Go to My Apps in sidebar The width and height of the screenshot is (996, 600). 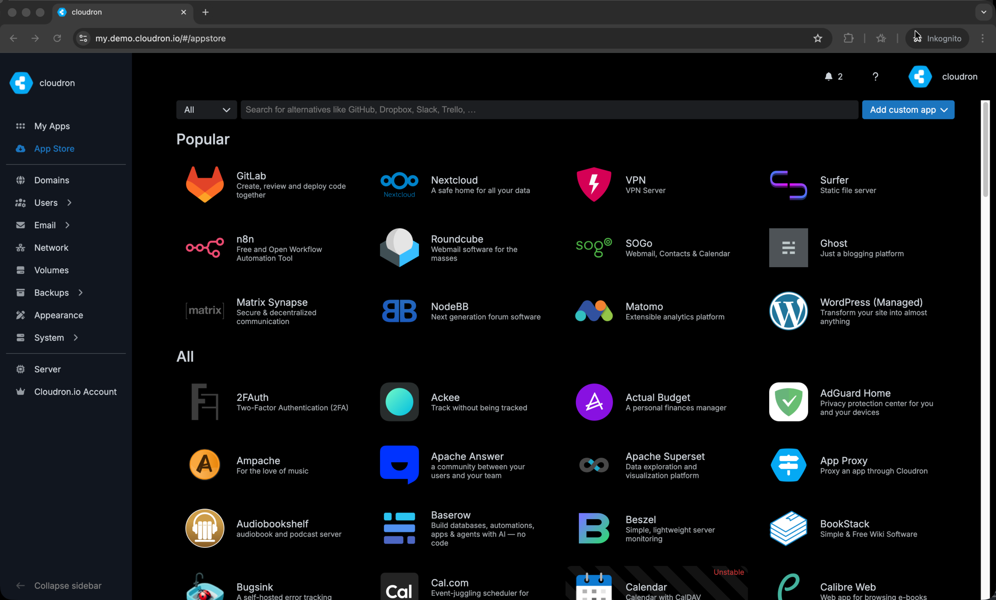pyautogui.click(x=52, y=126)
